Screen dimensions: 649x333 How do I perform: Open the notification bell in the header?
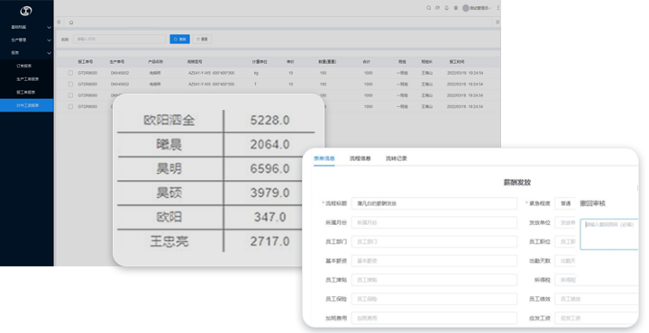[446, 8]
